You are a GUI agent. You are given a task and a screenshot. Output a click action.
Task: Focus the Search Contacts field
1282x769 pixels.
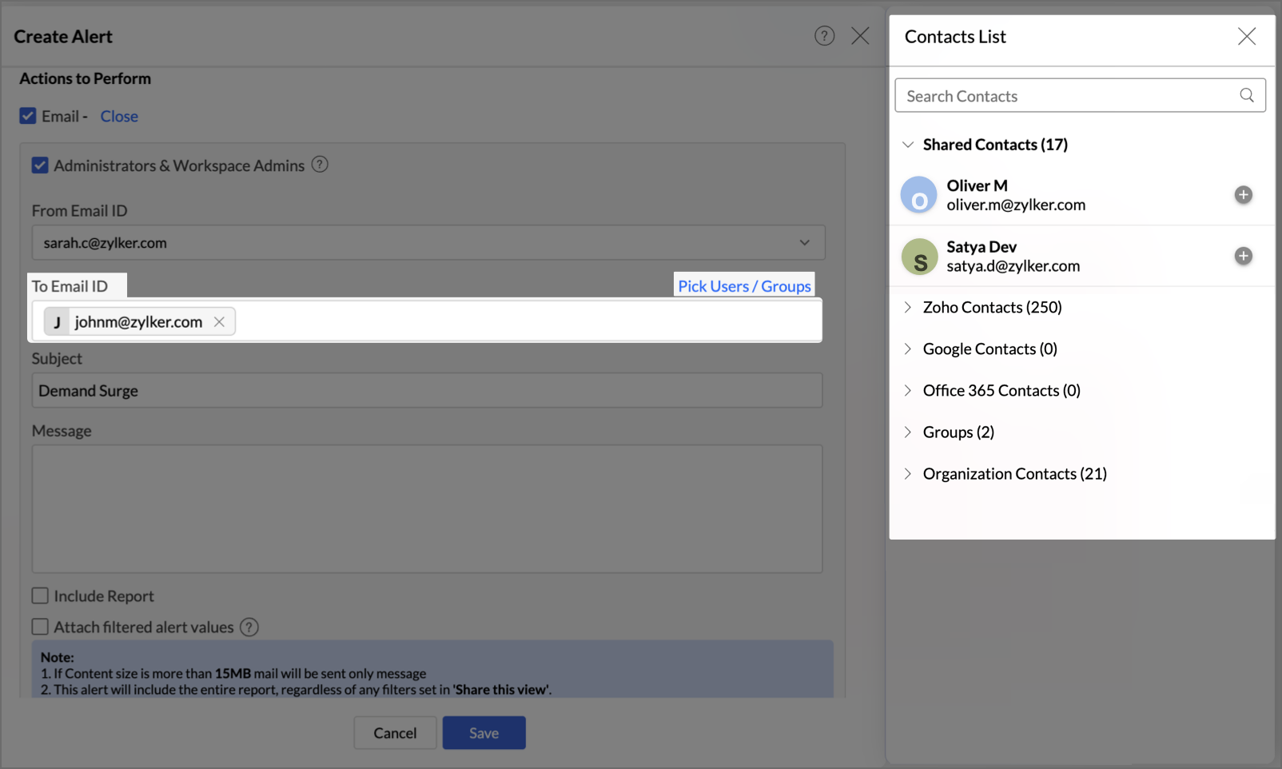point(1067,96)
